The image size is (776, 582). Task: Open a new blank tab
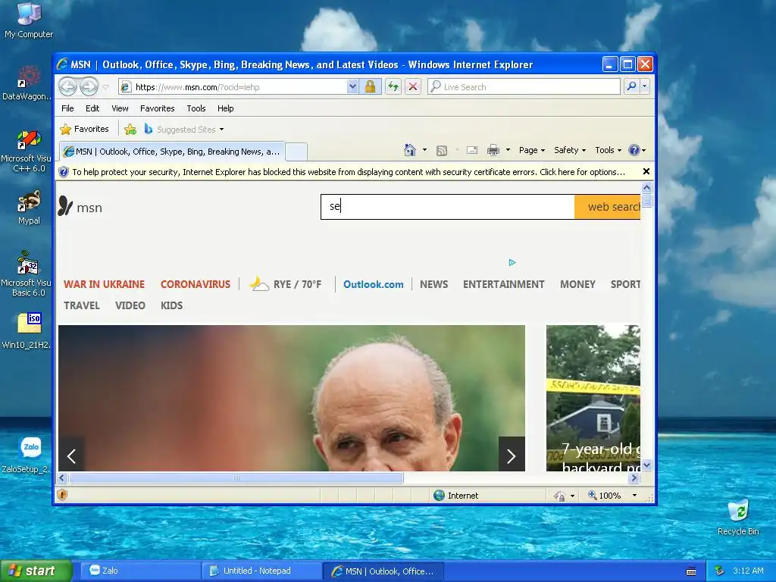(x=296, y=152)
